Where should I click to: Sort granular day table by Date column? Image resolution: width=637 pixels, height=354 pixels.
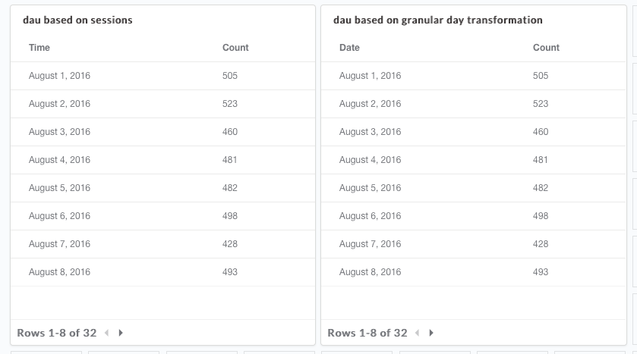(349, 48)
